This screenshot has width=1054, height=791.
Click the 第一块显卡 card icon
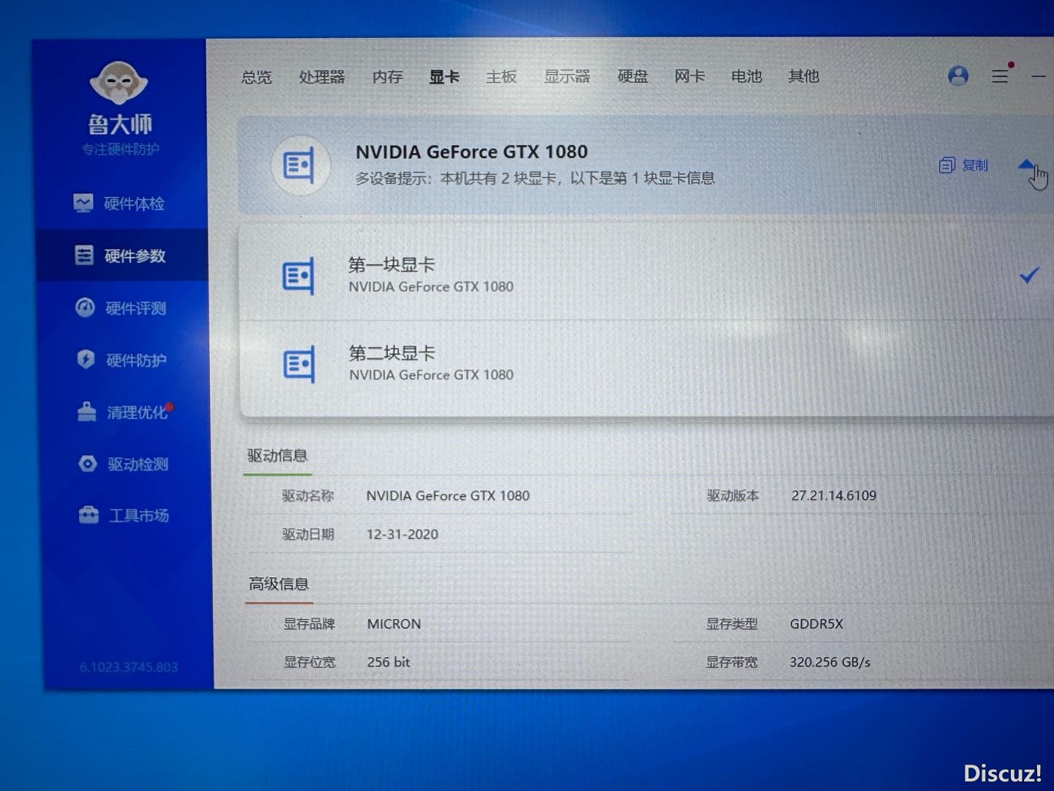pyautogui.click(x=298, y=276)
